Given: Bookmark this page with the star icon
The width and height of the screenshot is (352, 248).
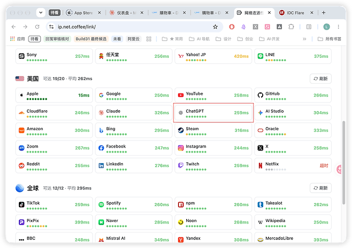Looking at the screenshot, I should (x=215, y=27).
